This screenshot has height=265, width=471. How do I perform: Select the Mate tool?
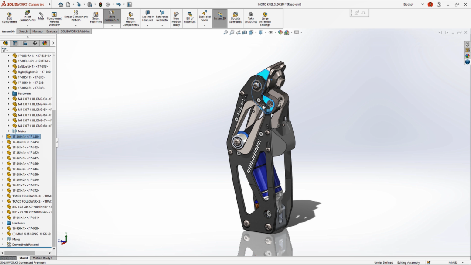pyautogui.click(x=41, y=16)
